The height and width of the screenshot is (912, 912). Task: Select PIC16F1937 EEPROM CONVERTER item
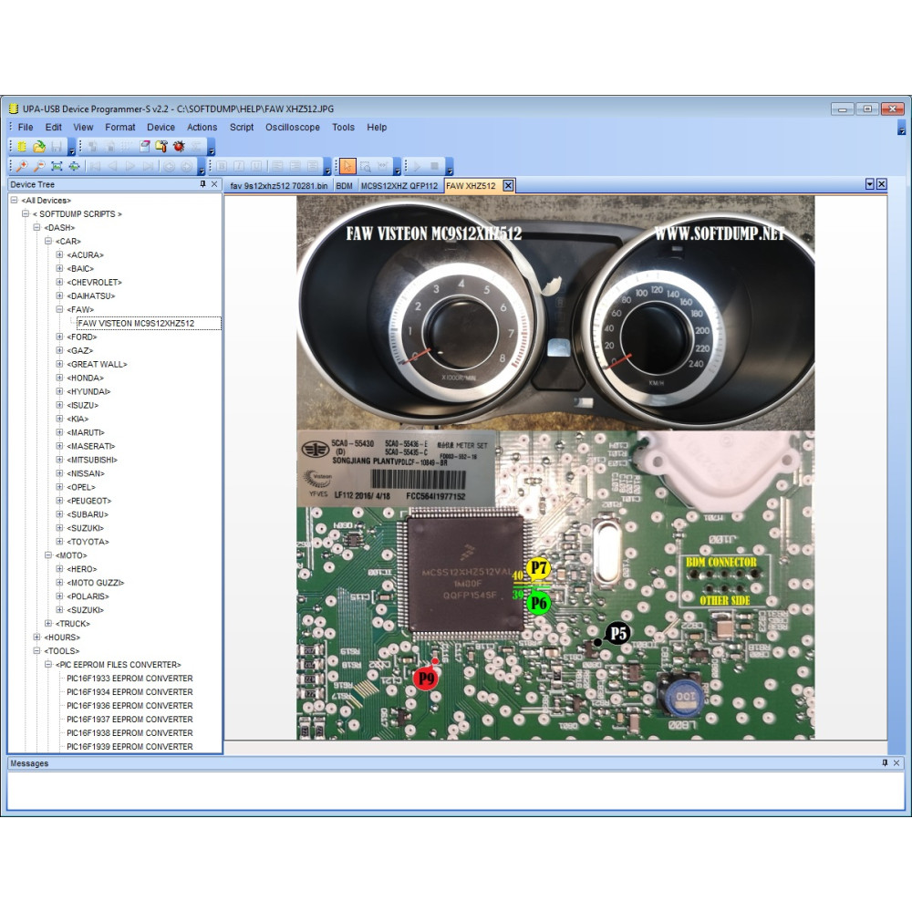(130, 719)
